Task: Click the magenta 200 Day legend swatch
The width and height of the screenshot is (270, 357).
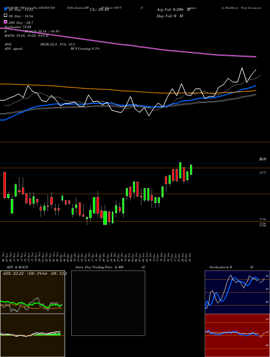Action: pos(5,22)
